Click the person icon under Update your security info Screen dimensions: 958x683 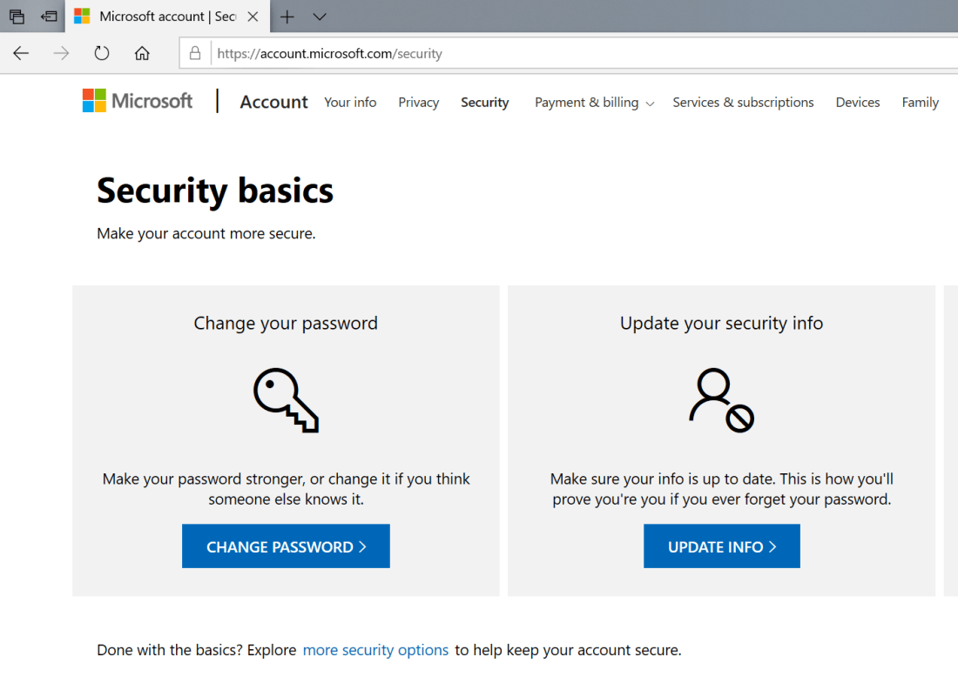pos(721,399)
